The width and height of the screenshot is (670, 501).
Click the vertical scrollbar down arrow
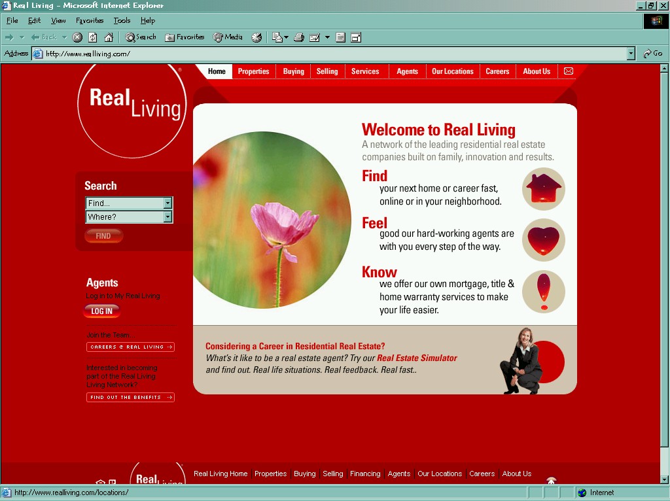tap(664, 479)
